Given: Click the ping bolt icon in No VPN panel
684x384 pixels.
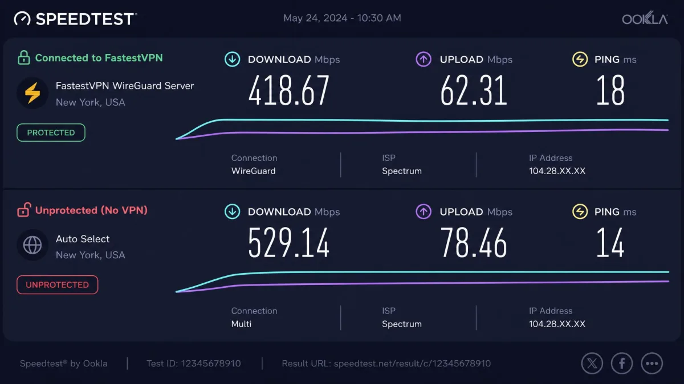Looking at the screenshot, I should pos(580,212).
